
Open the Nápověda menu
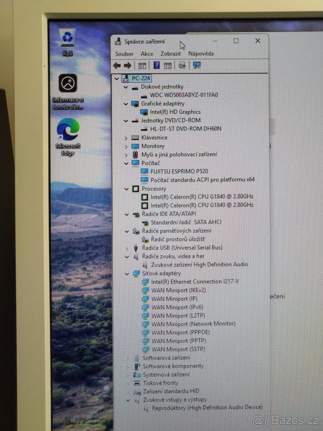(x=201, y=54)
